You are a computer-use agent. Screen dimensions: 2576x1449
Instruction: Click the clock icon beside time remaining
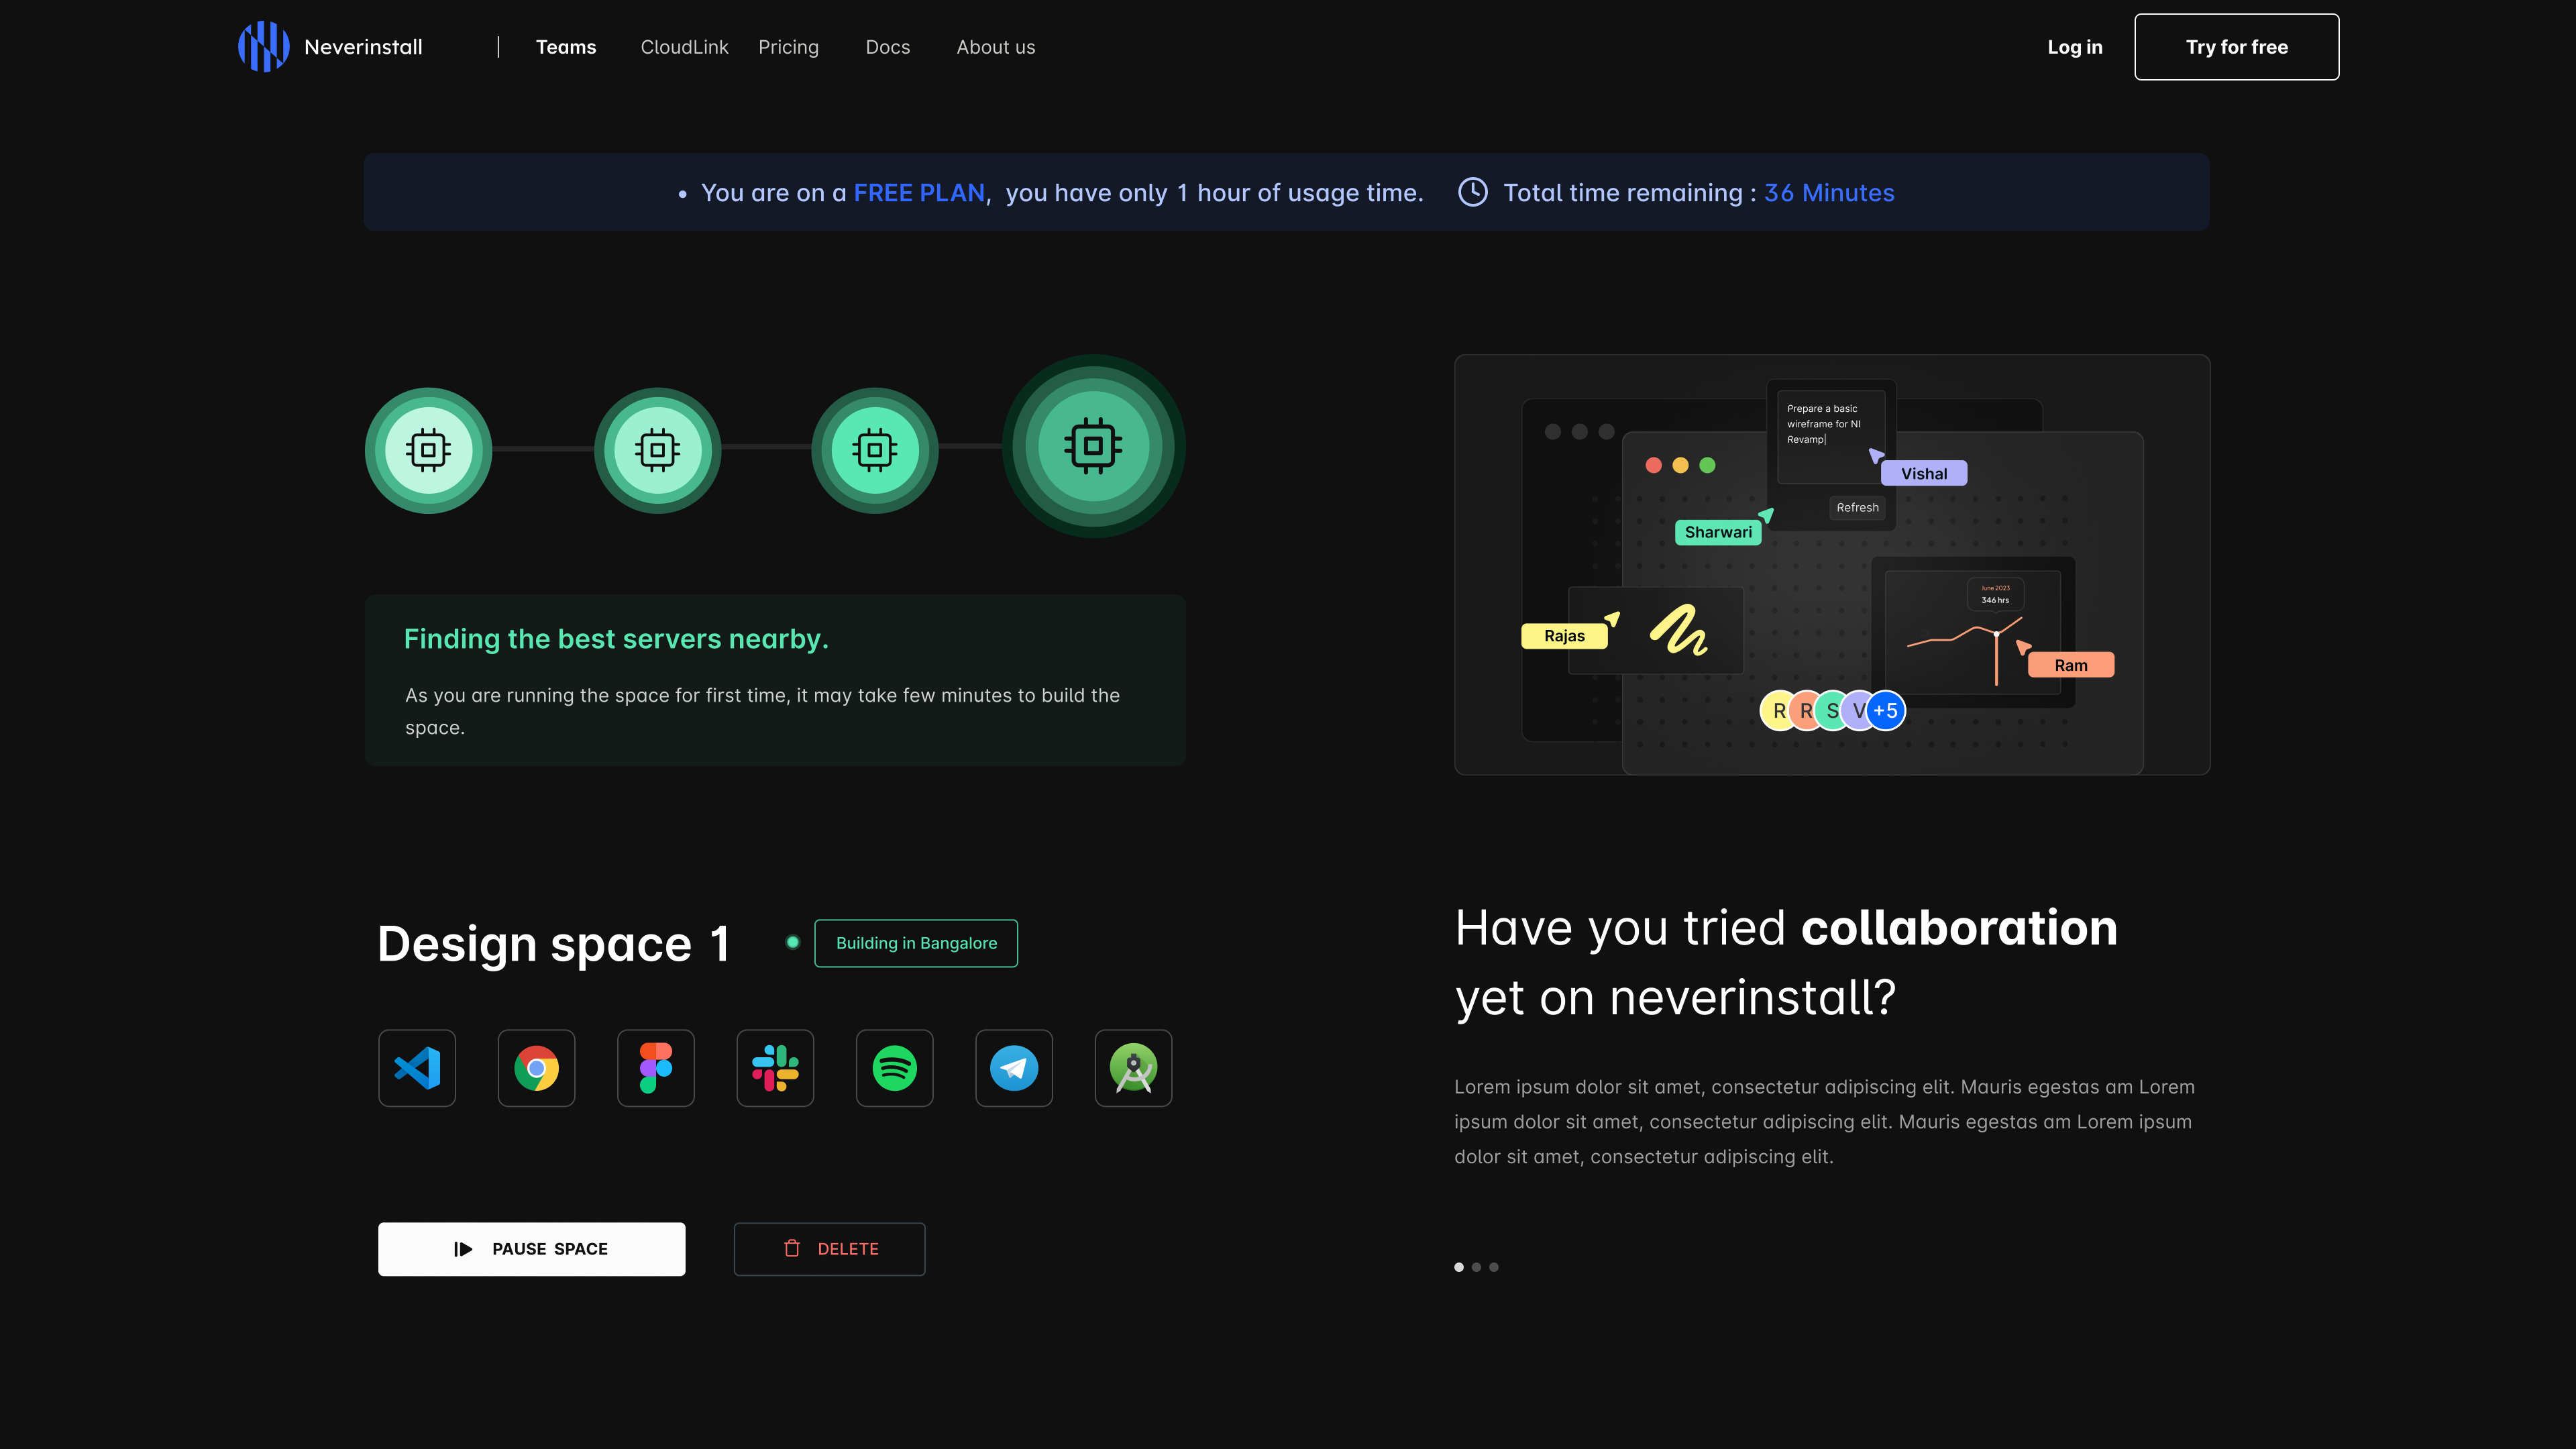point(1473,192)
